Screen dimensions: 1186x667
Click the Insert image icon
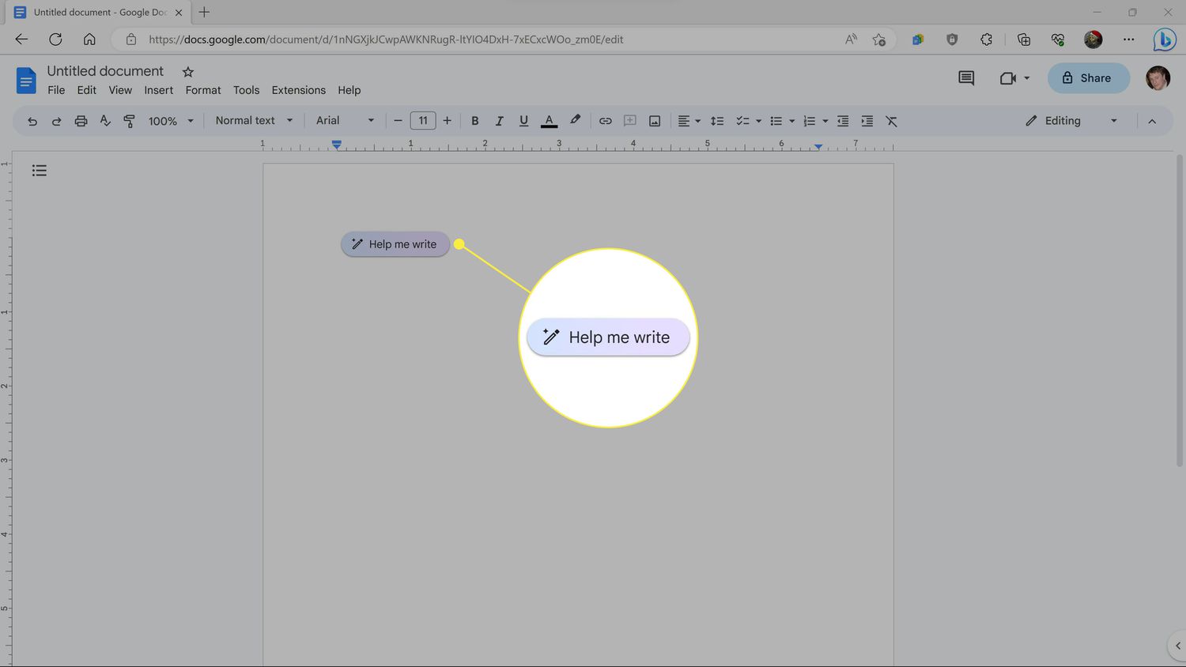point(655,121)
